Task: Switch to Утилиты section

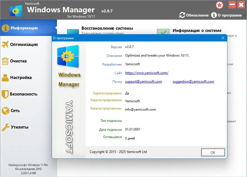Action: tap(20, 127)
